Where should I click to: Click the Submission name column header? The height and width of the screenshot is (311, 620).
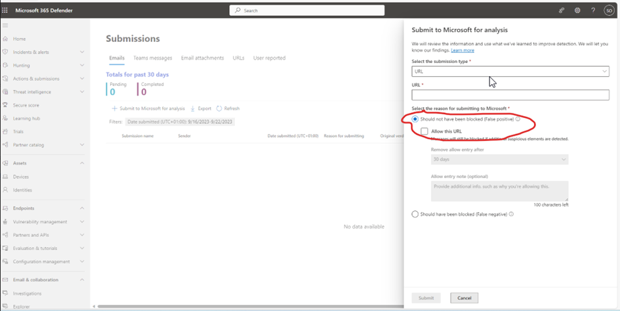point(138,136)
